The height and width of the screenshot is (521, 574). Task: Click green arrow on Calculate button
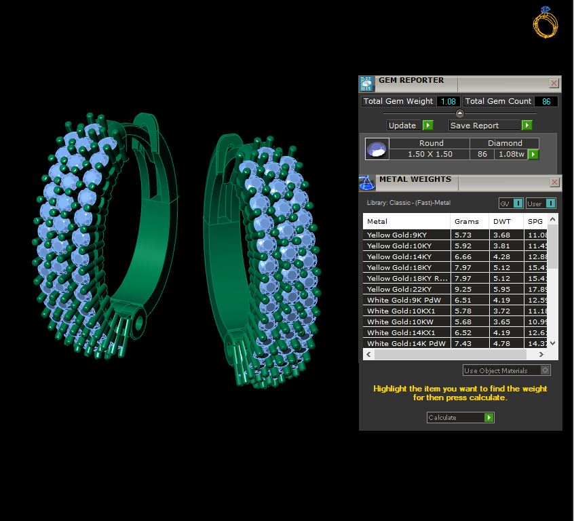click(489, 417)
